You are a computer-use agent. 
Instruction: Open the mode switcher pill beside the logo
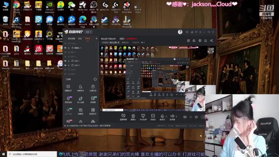point(89,32)
